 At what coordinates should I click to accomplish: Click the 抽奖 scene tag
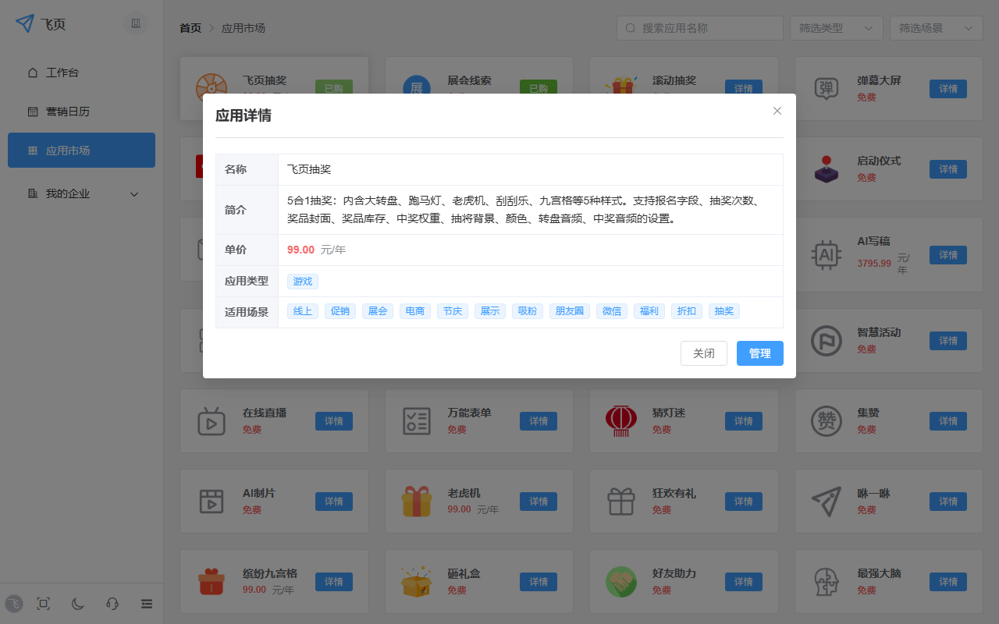(x=723, y=310)
